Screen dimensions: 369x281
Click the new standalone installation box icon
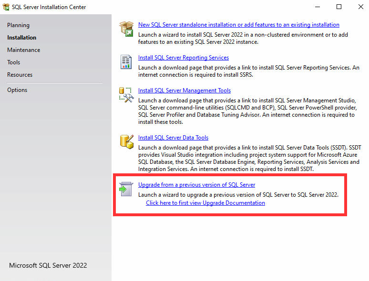(126, 29)
